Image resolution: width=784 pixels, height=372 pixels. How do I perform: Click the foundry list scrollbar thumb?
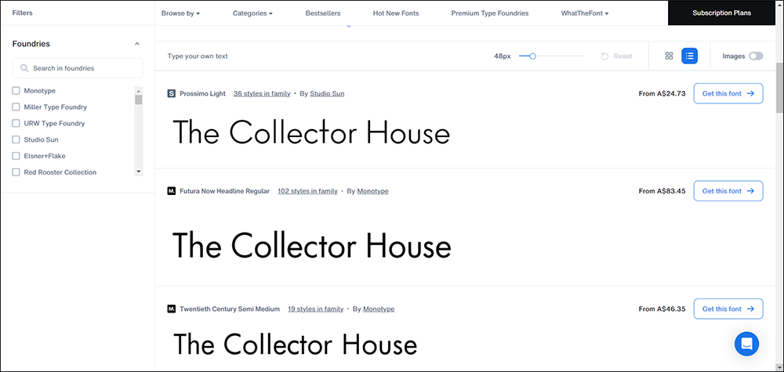pyautogui.click(x=139, y=99)
